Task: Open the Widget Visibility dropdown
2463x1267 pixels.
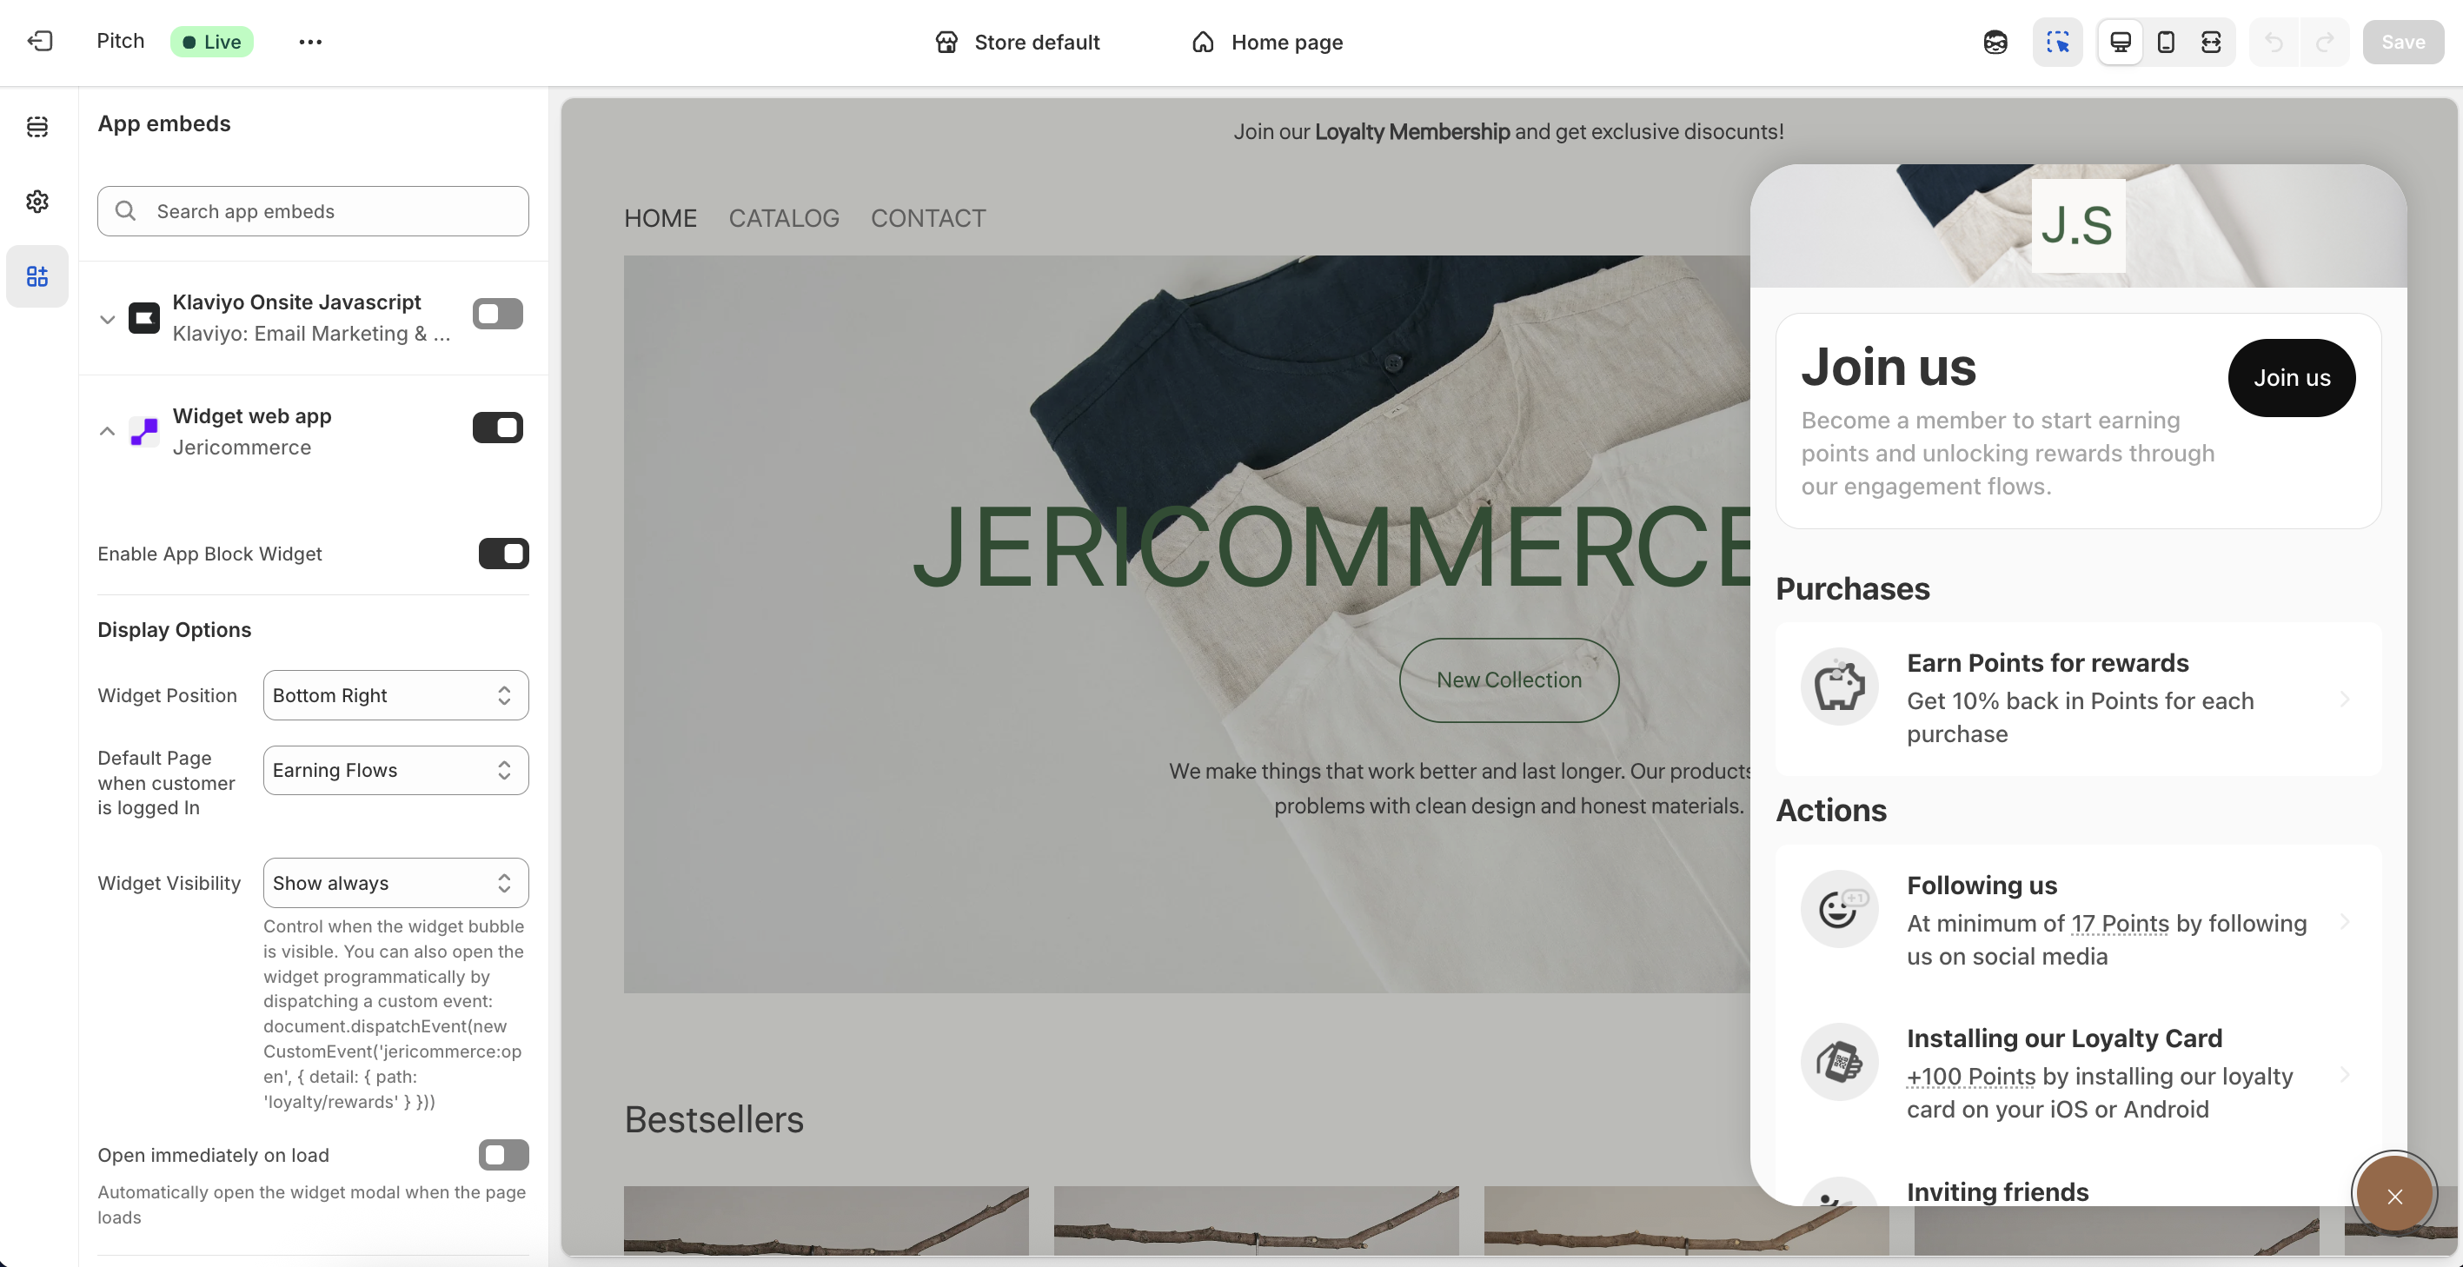Action: pos(395,883)
